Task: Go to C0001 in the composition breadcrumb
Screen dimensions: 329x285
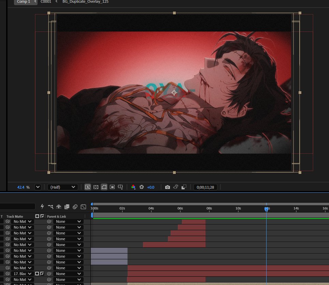Action: [x=46, y=2]
